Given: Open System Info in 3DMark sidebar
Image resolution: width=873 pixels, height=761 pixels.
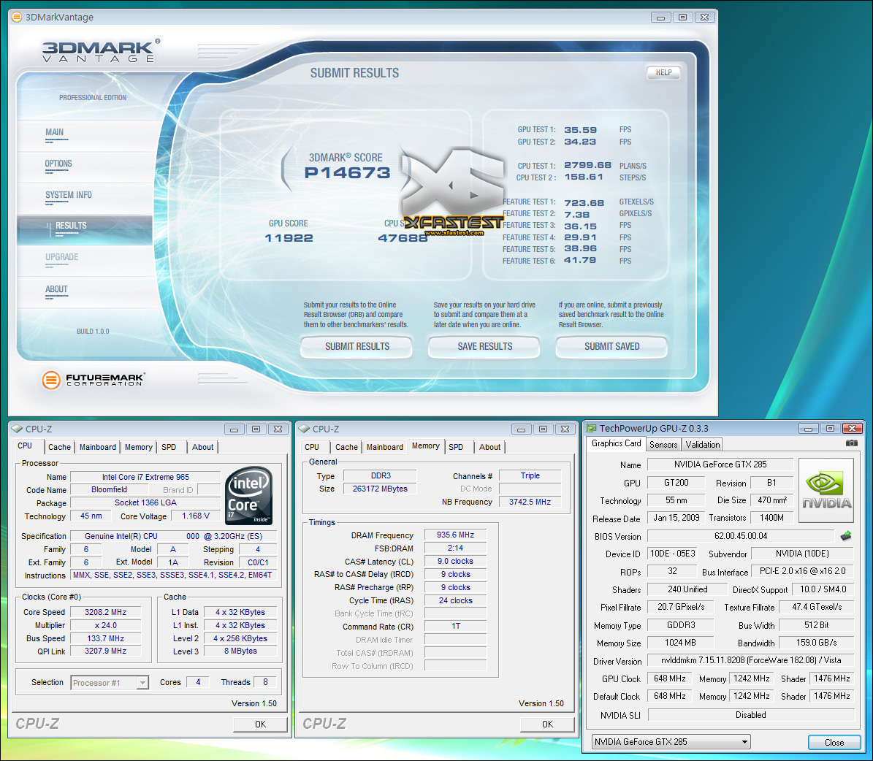Looking at the screenshot, I should [x=69, y=195].
